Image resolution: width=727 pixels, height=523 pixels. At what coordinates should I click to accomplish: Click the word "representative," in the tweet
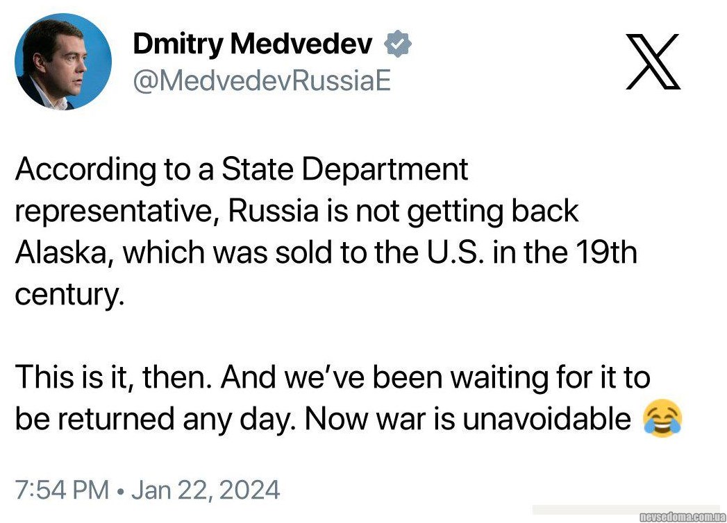click(x=116, y=212)
